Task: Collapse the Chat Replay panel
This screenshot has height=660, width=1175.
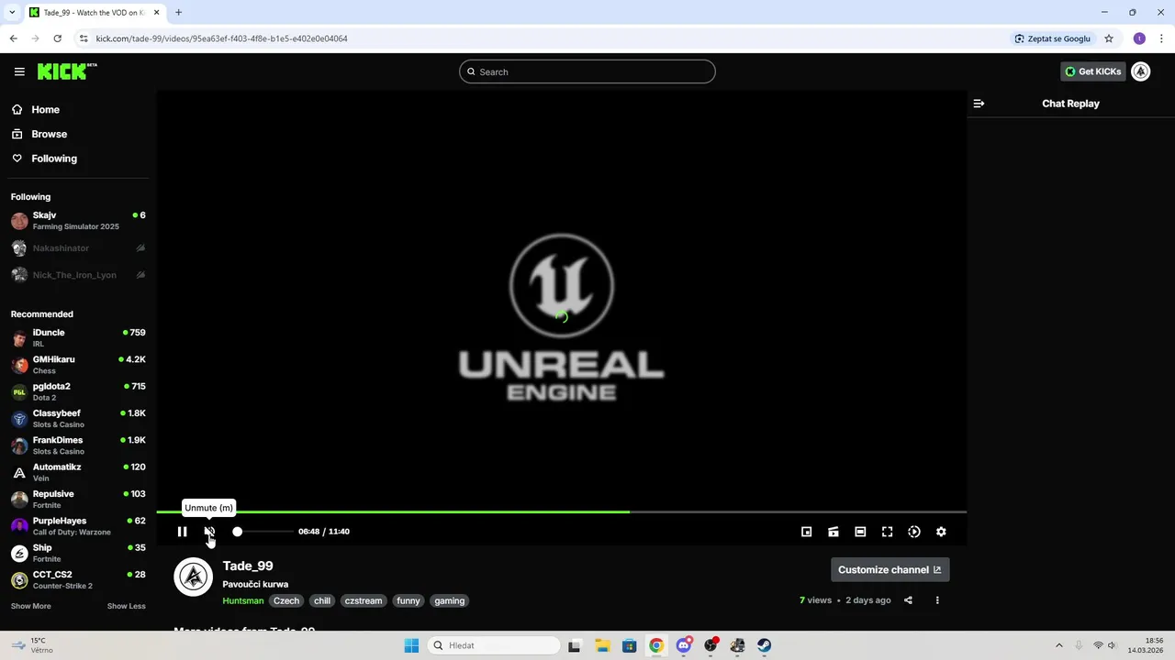Action: pyautogui.click(x=979, y=104)
